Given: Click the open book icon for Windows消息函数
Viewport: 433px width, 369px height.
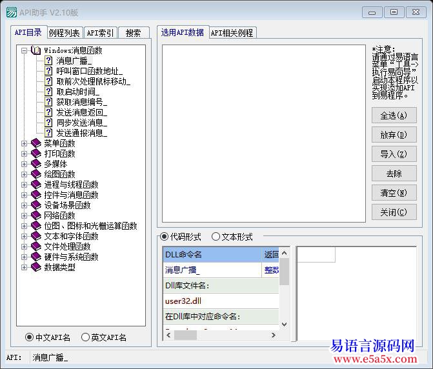Looking at the screenshot, I should (x=36, y=50).
